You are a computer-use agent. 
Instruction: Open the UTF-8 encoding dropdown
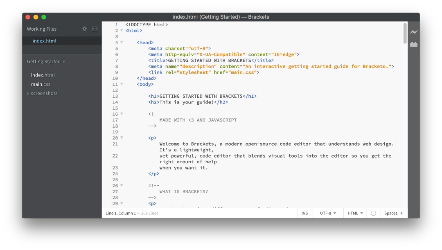(x=328, y=213)
